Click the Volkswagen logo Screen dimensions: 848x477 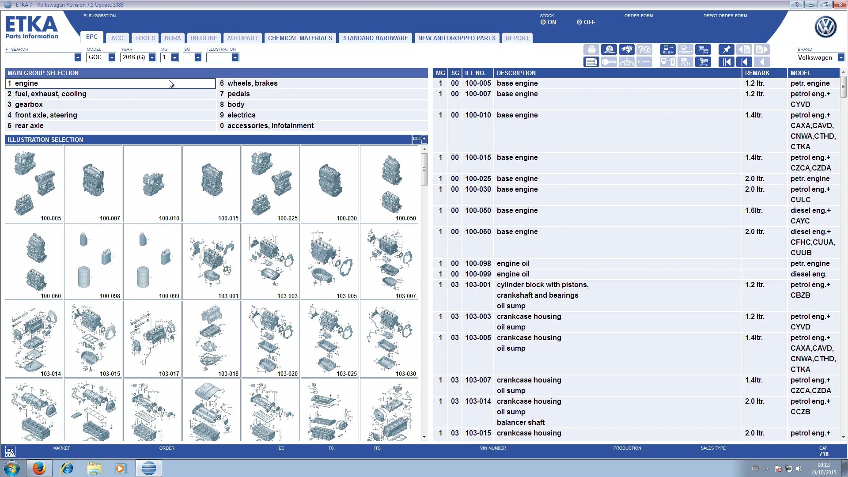825,27
